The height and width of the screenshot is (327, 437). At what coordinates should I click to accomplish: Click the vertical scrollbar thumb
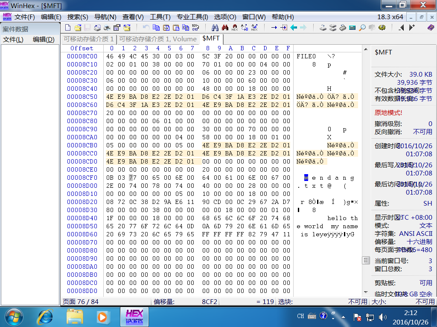click(366, 261)
